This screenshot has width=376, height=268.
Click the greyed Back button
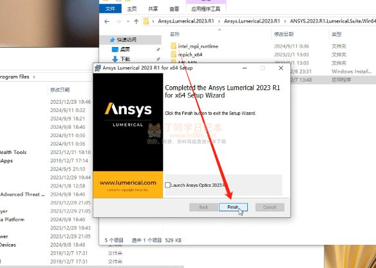pos(203,207)
